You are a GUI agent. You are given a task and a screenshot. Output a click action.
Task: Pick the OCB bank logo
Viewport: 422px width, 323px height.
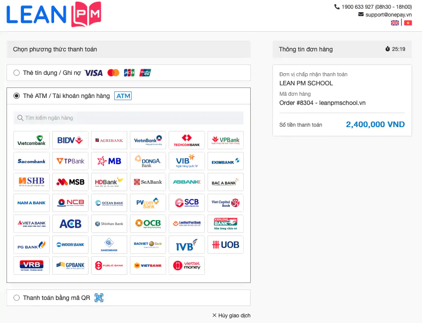tap(148, 224)
